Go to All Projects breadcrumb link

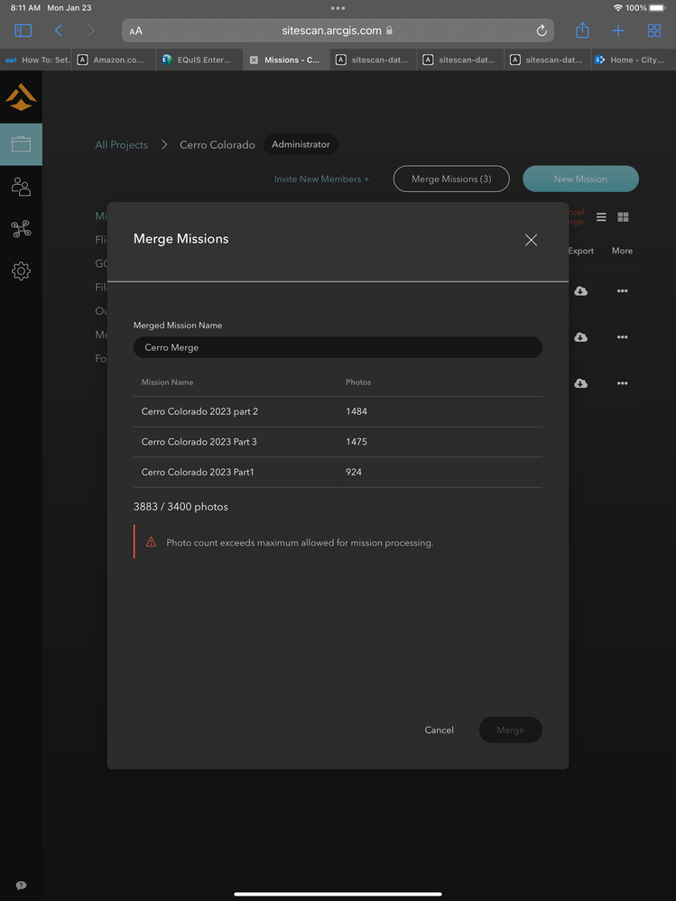(122, 144)
